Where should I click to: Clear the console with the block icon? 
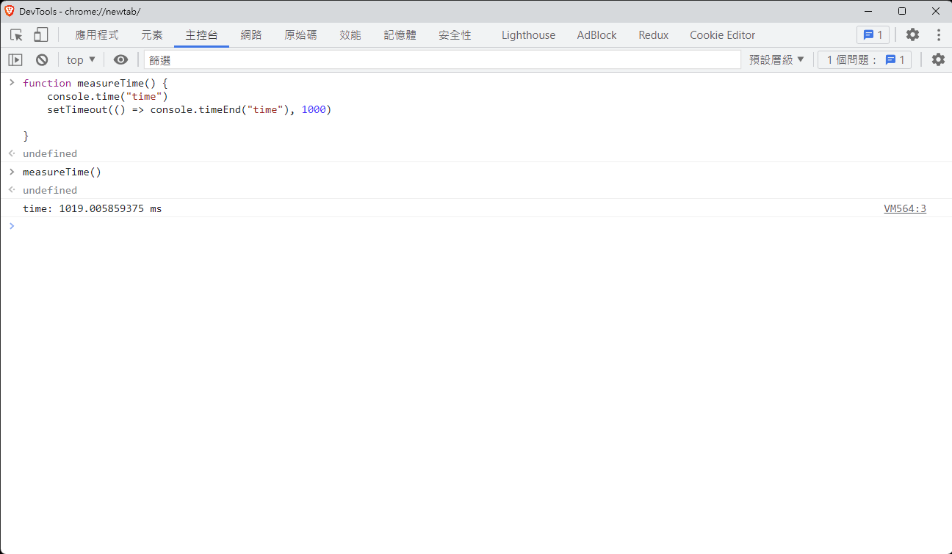[42, 59]
